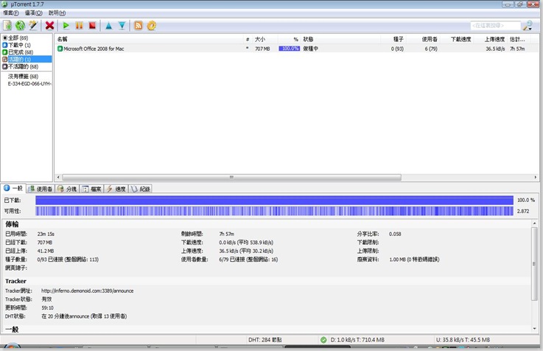This screenshot has height=351, width=543.
Task: Select the 沒有標籤 (68) label filter
Action: click(23, 76)
